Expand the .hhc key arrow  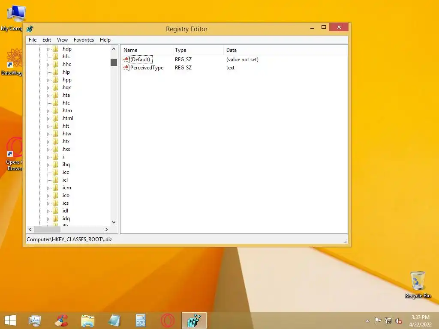(x=48, y=65)
